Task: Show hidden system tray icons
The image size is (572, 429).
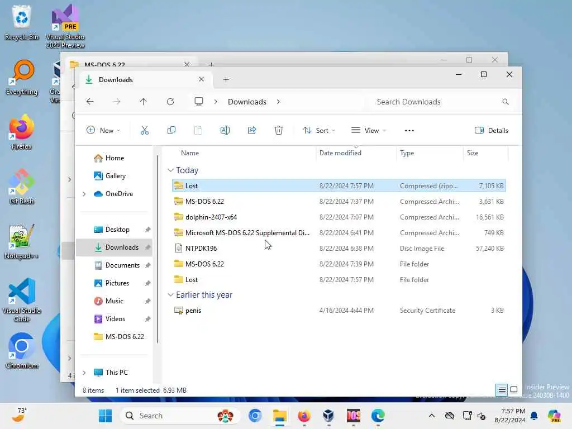Action: pyautogui.click(x=432, y=416)
